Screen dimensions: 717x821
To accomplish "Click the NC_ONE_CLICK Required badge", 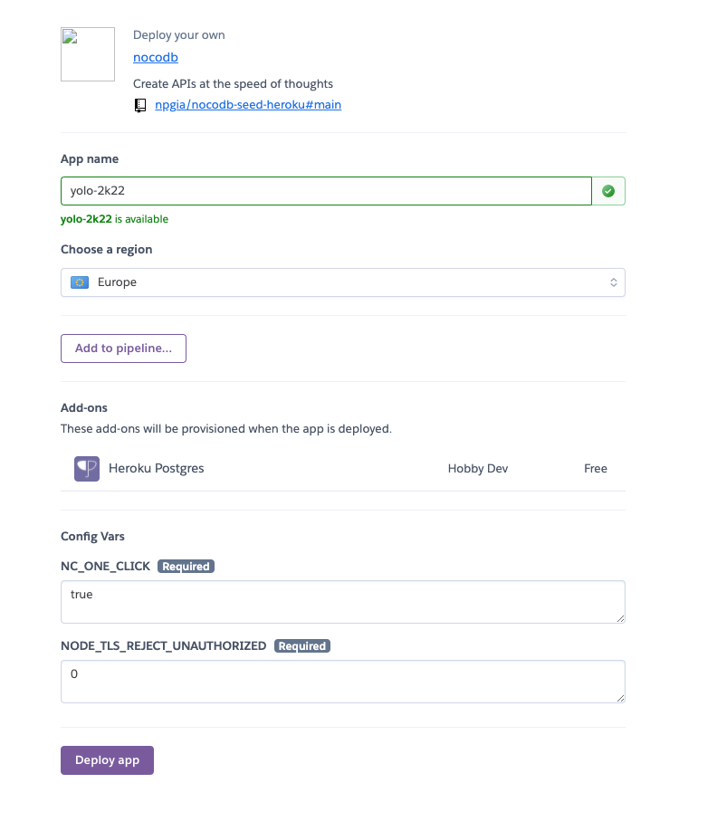I will [186, 567].
